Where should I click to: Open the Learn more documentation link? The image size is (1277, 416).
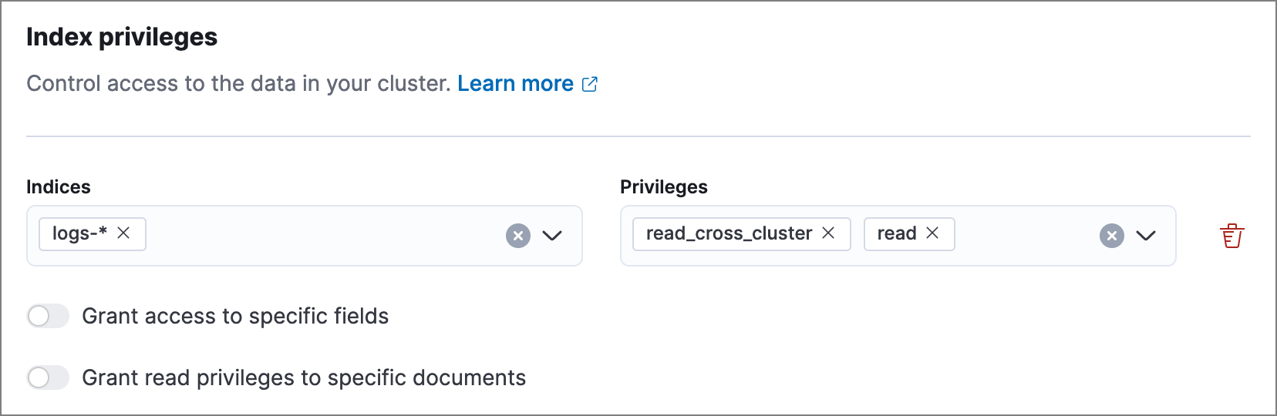click(x=515, y=83)
